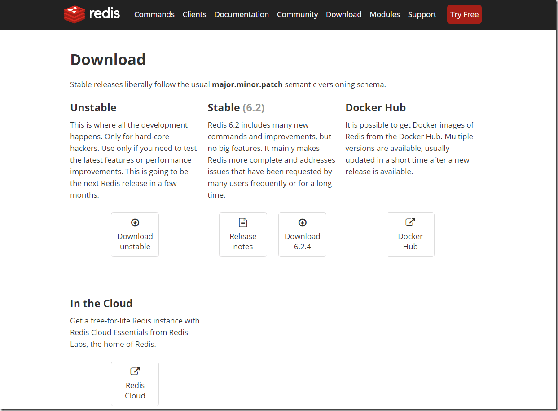Click the 'Download 6.2.4' label text
Viewport: 558px width, 411px height.
(303, 241)
